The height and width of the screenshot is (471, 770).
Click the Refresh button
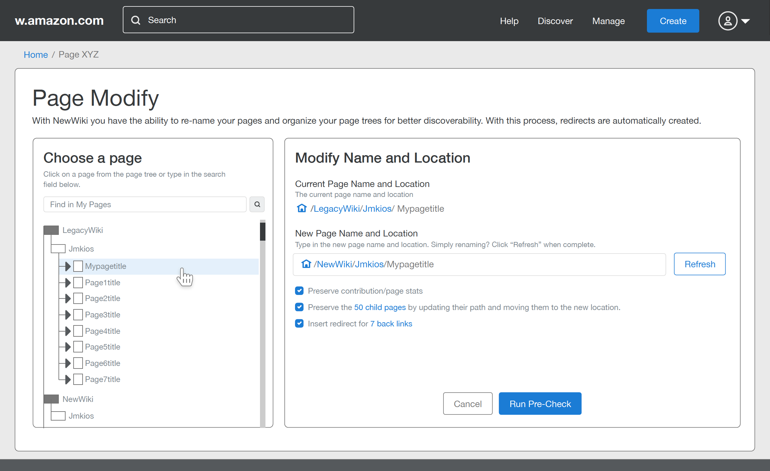[x=699, y=264]
